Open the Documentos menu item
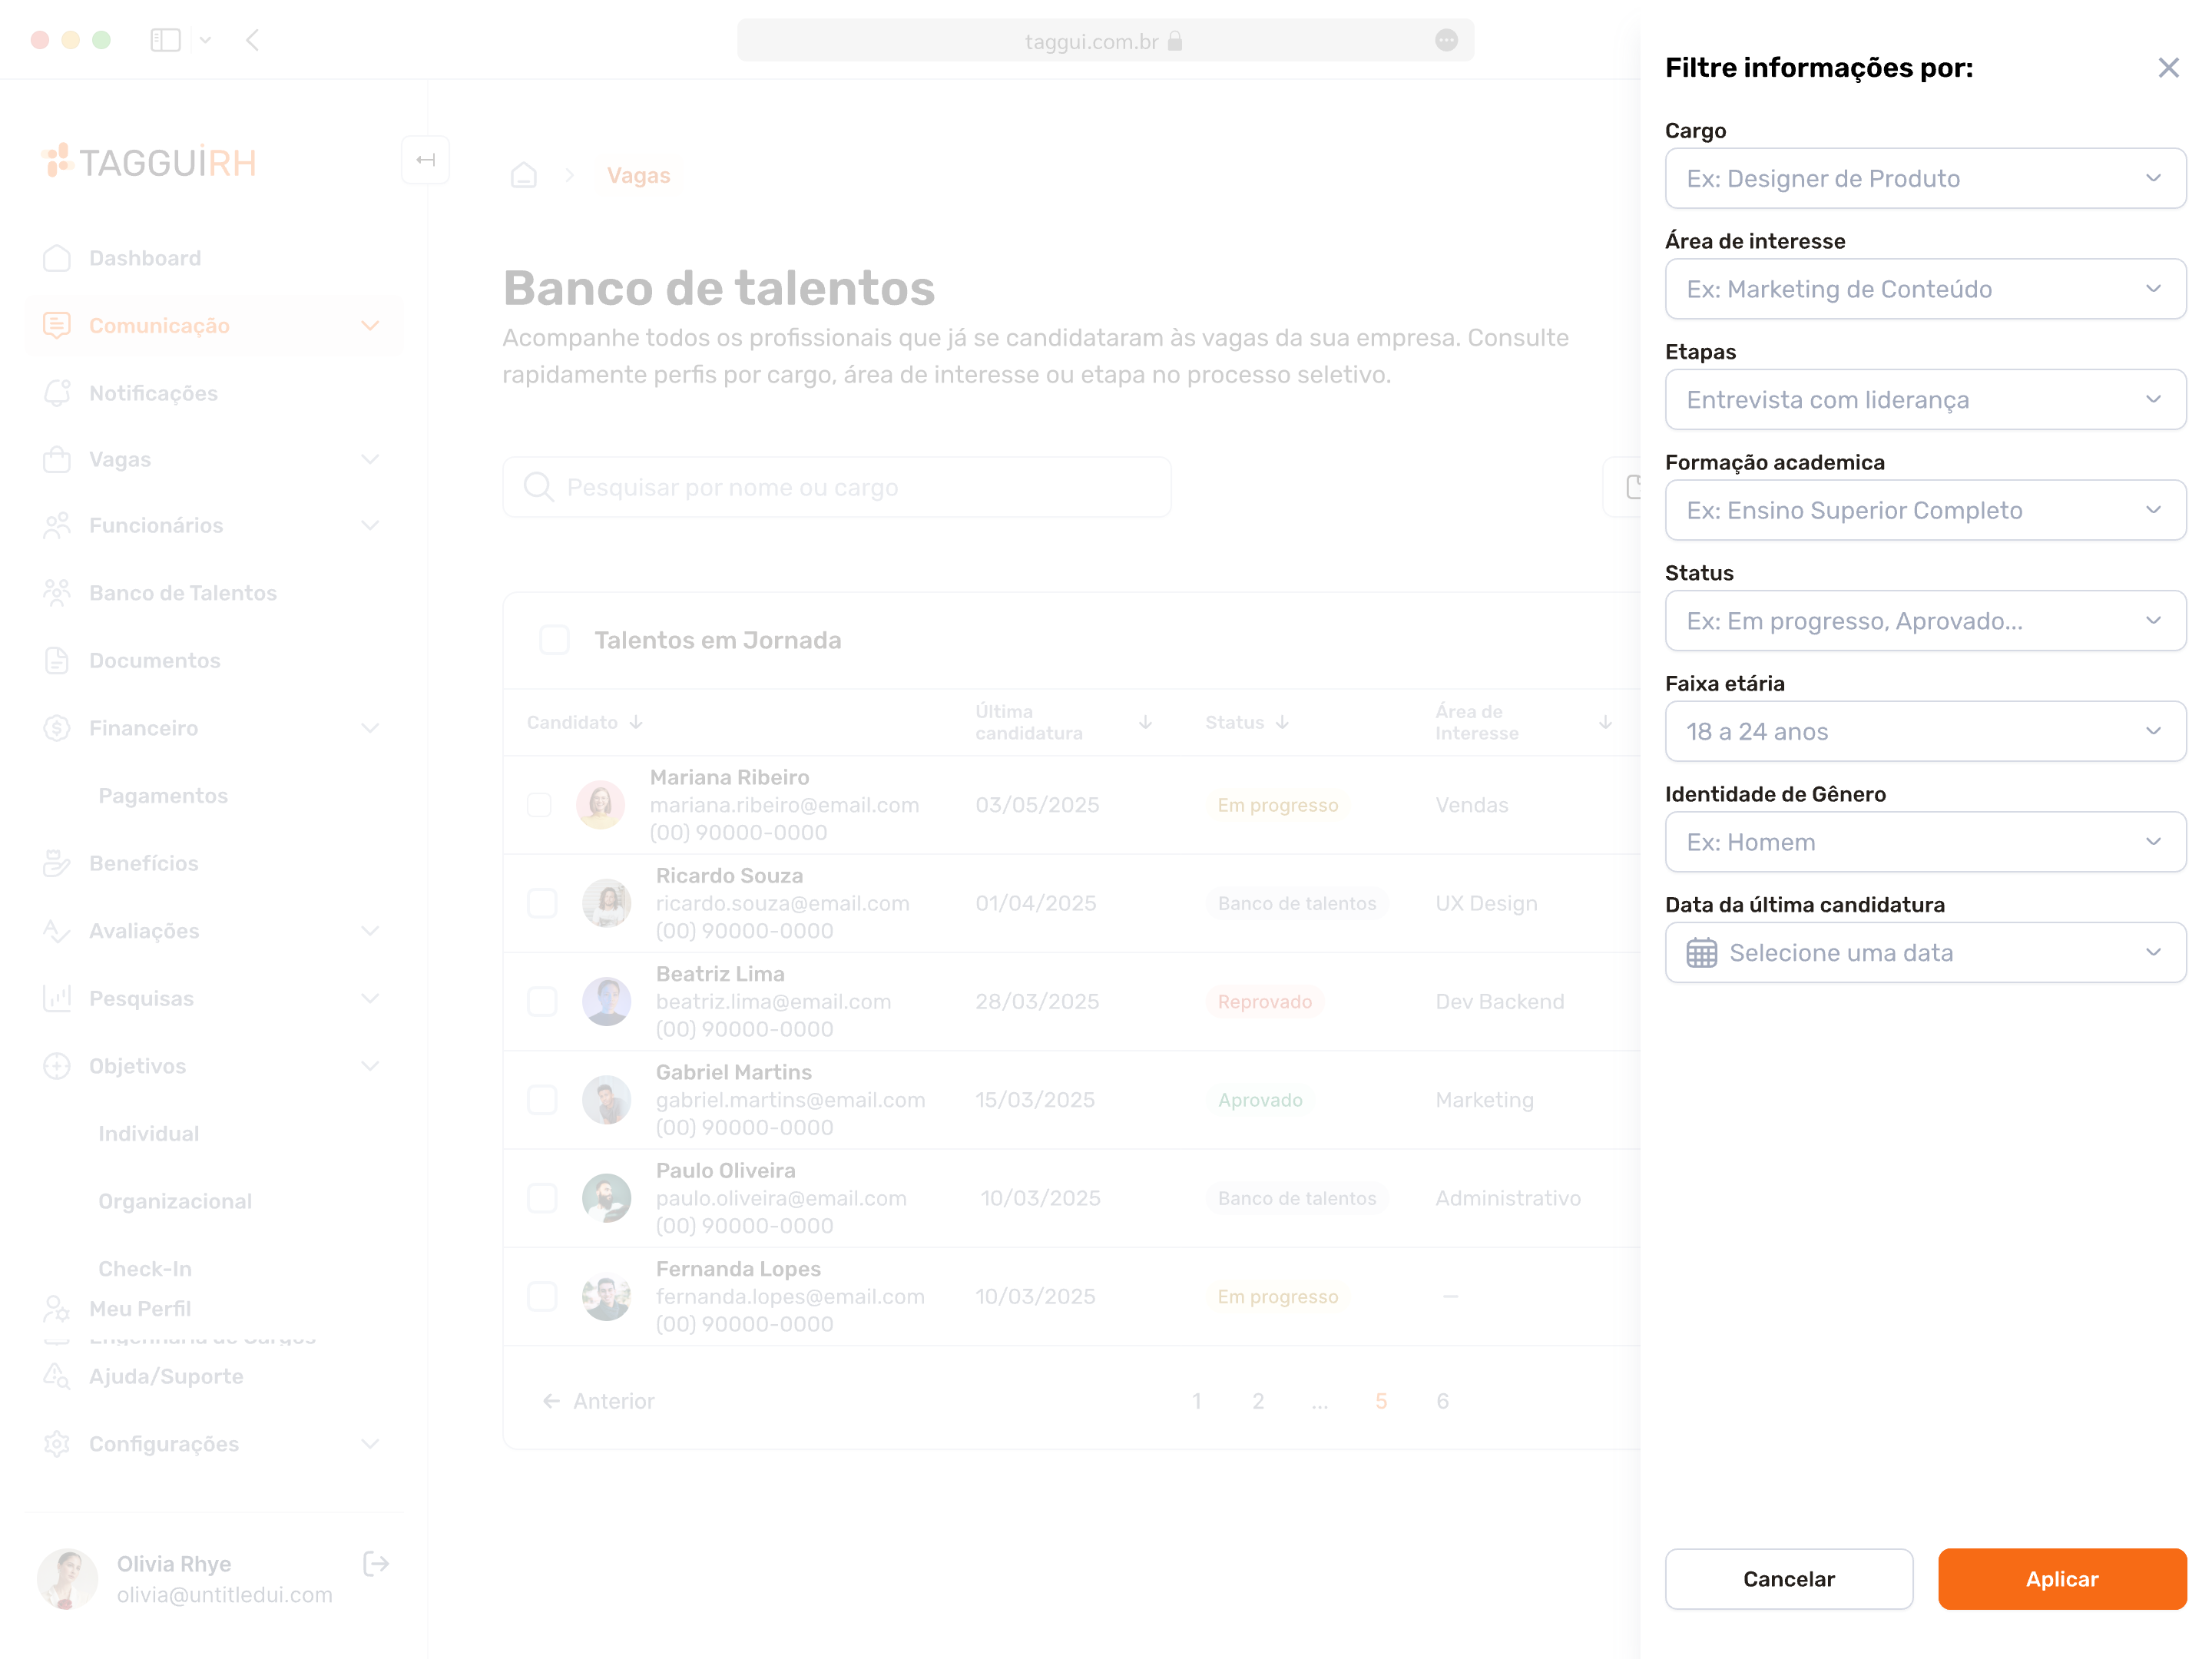This screenshot has height=1659, width=2212. (x=214, y=661)
